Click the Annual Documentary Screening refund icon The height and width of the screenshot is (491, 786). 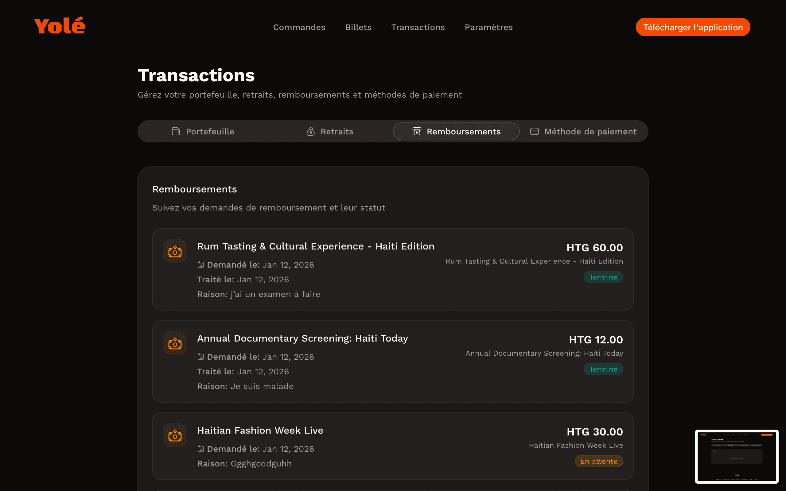point(175,343)
